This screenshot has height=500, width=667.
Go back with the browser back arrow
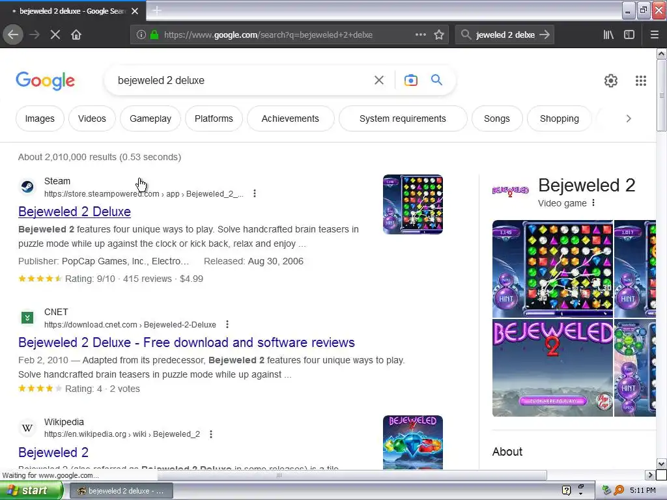tap(13, 35)
